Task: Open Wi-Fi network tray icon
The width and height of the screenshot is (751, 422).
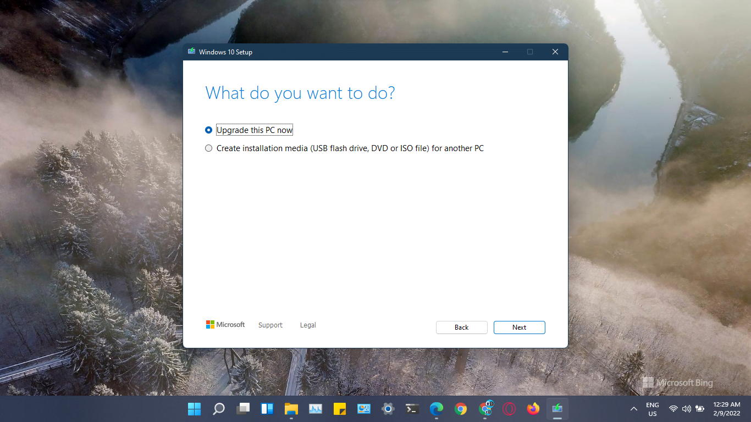Action: [673, 409]
